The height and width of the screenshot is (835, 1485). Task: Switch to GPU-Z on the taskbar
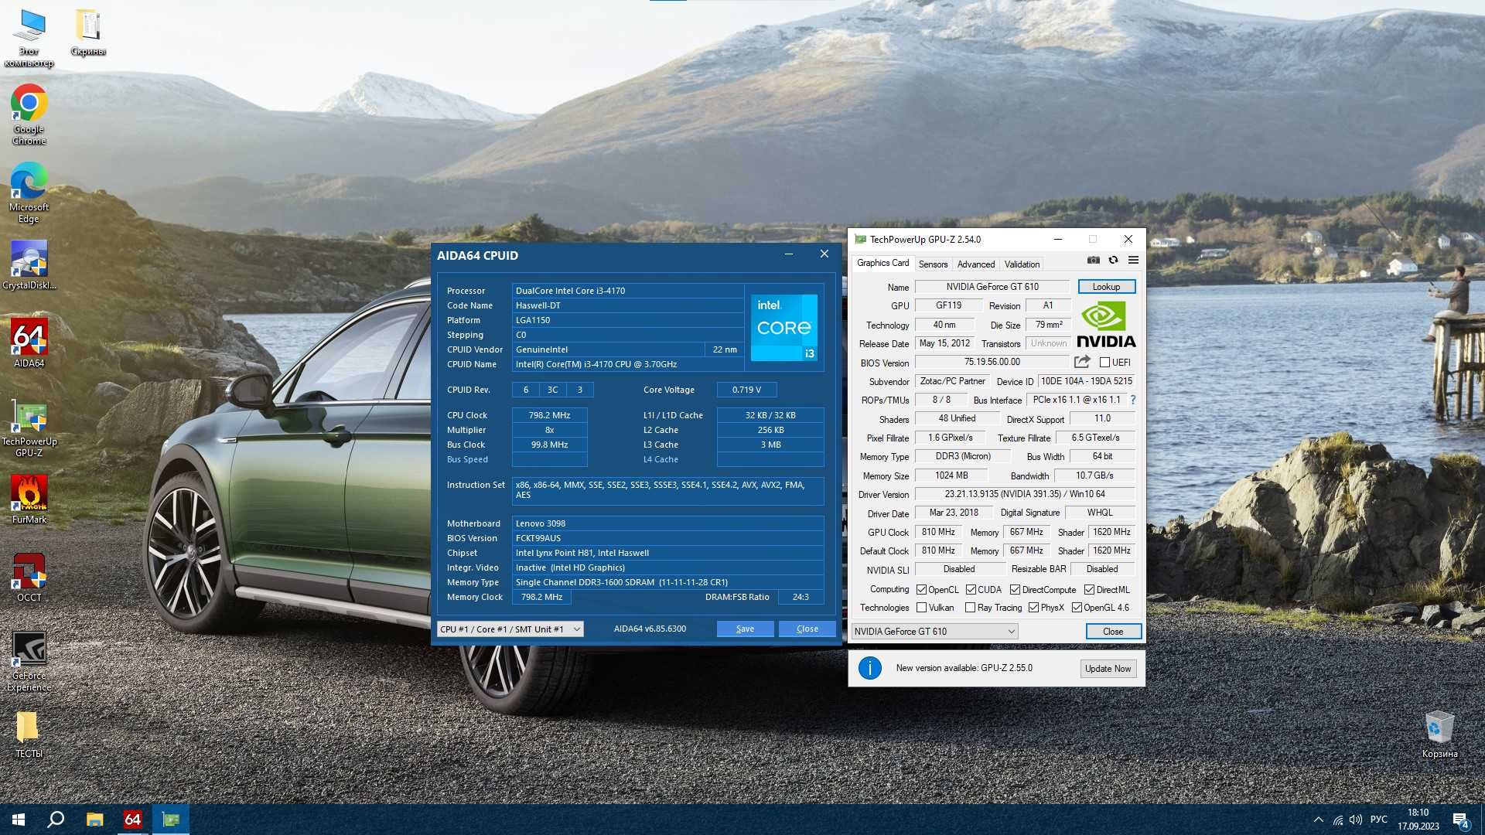[x=171, y=820]
